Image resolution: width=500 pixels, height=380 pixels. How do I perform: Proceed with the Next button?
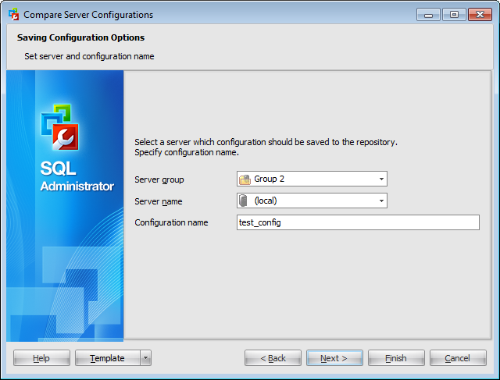[x=334, y=358]
